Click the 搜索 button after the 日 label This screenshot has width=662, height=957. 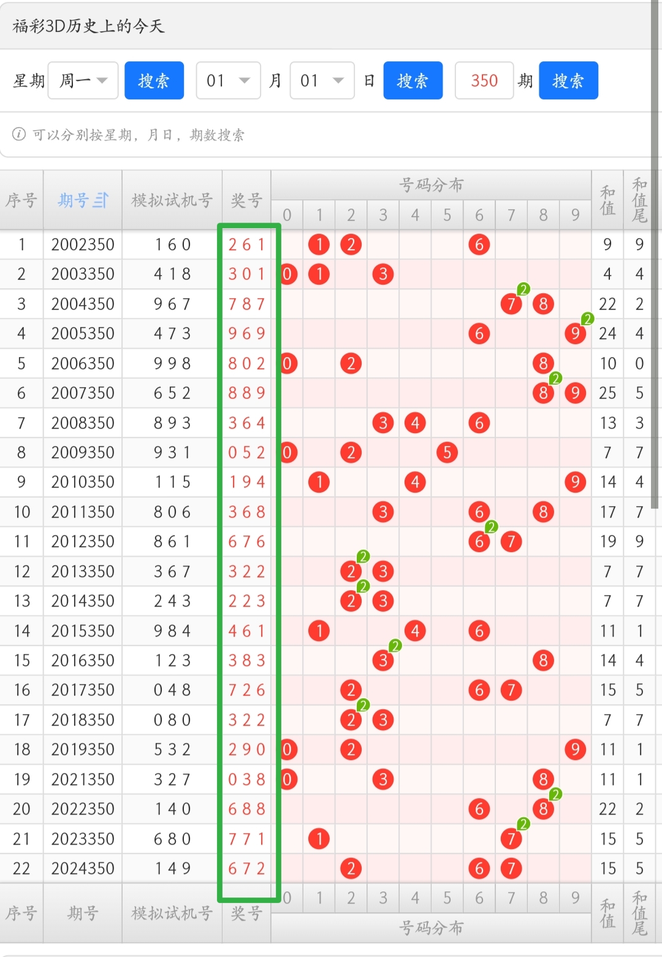[x=413, y=80]
